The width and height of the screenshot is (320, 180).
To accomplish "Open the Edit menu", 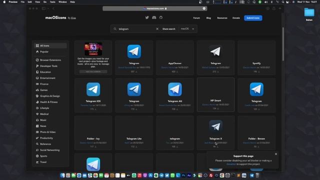I will [29, 2].
